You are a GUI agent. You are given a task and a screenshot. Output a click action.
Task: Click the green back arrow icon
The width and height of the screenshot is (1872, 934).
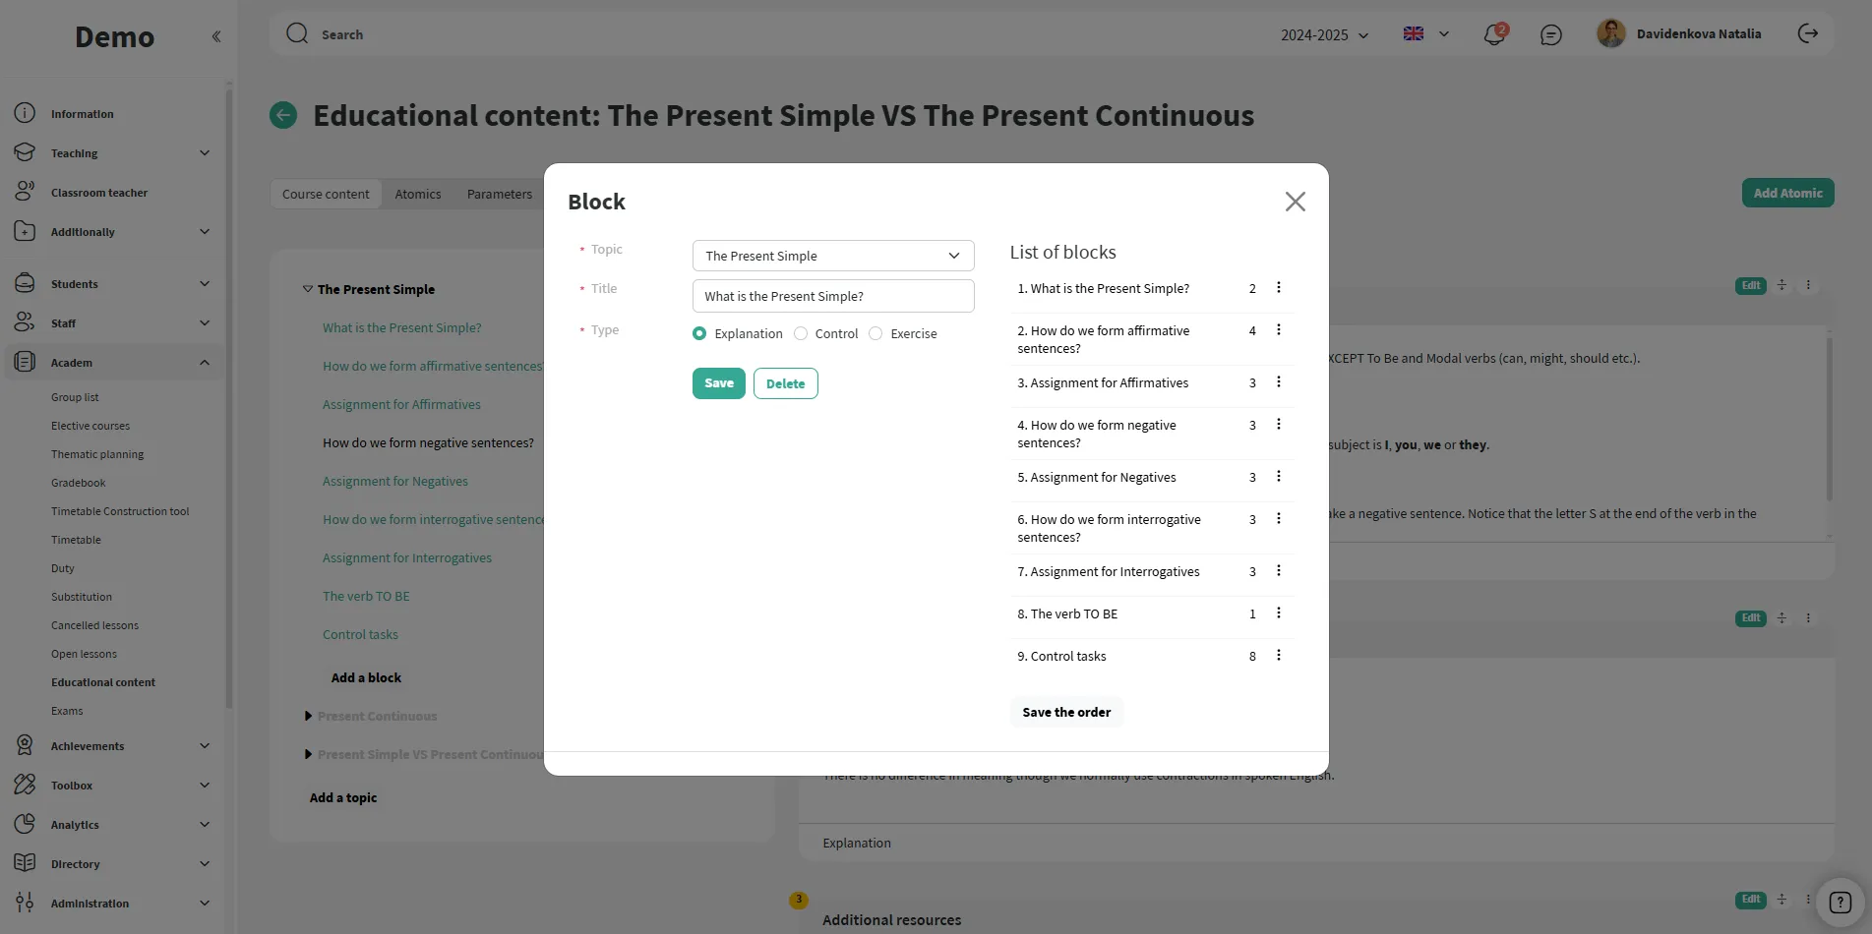click(x=283, y=115)
